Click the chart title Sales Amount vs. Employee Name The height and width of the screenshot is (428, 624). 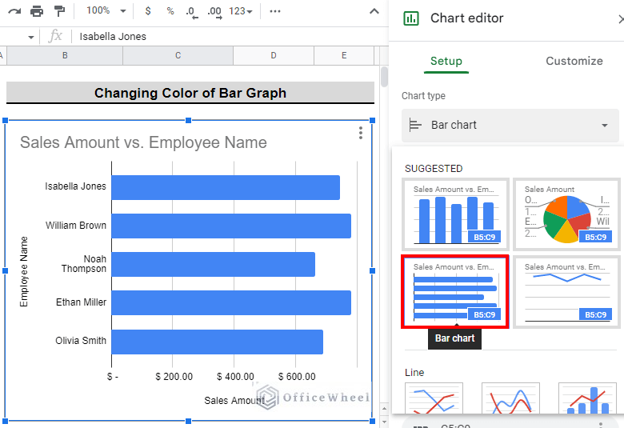coord(143,142)
